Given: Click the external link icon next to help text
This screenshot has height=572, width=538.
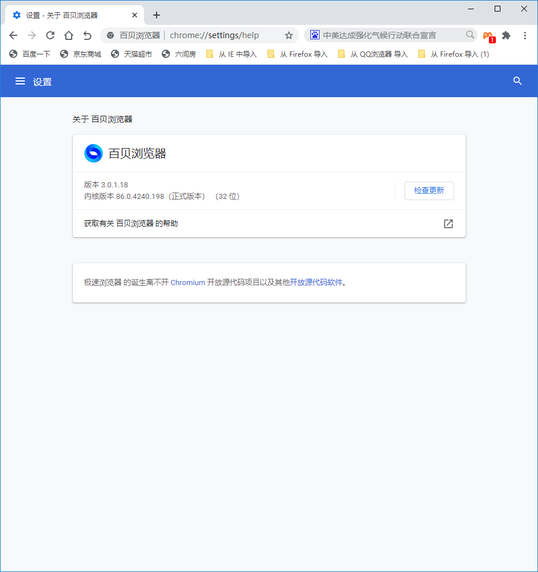Looking at the screenshot, I should point(448,224).
